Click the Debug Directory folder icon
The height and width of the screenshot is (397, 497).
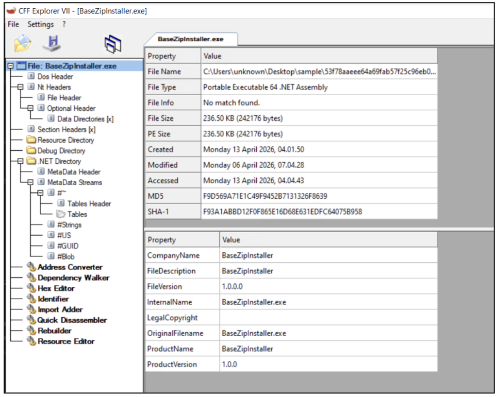click(x=31, y=151)
